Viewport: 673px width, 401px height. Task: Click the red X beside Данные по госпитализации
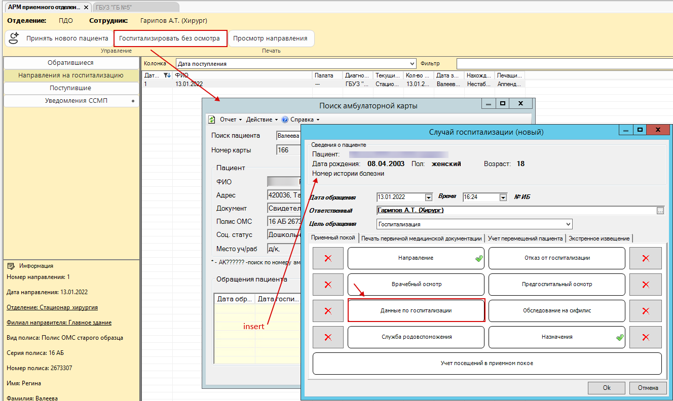point(328,311)
